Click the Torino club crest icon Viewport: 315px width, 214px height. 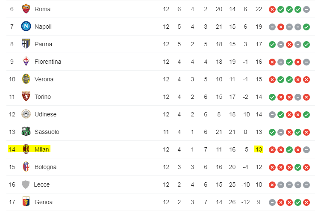(x=26, y=97)
